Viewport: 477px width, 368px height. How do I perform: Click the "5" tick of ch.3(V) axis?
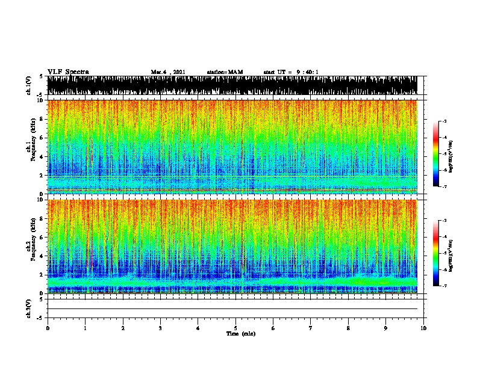(x=41, y=299)
